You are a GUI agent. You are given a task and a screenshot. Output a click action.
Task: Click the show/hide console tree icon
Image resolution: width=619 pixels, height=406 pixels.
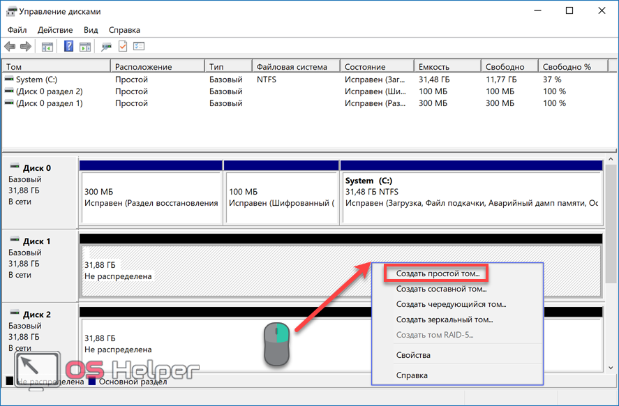click(x=47, y=47)
